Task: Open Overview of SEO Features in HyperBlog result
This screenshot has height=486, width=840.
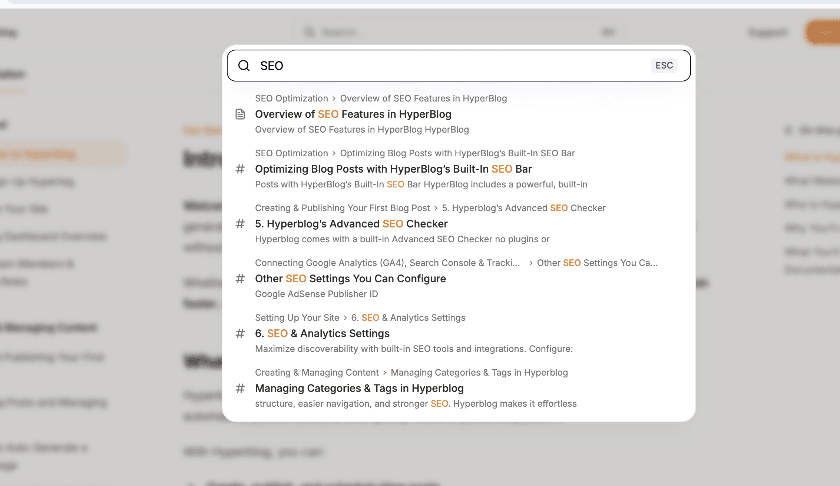Action: coord(353,114)
